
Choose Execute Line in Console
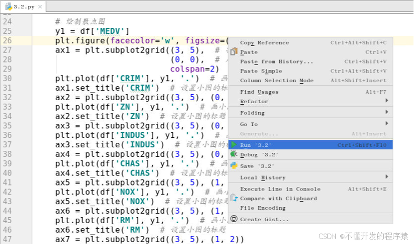pos(310,189)
